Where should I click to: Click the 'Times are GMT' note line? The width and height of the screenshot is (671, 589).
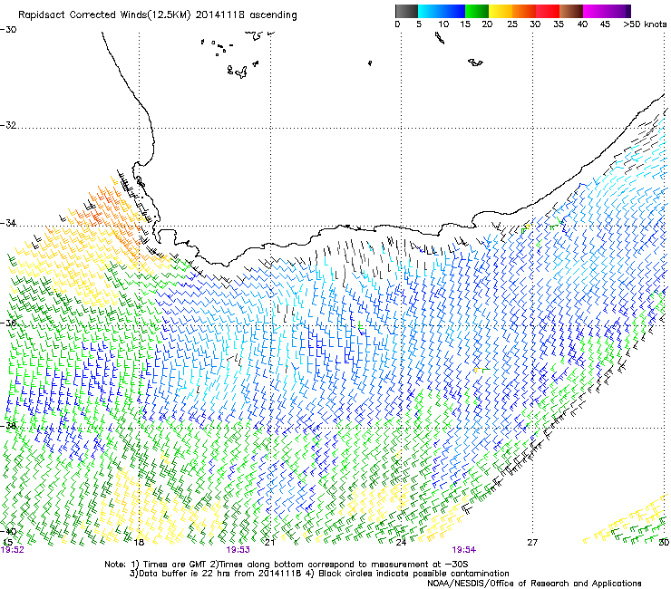(x=287, y=565)
